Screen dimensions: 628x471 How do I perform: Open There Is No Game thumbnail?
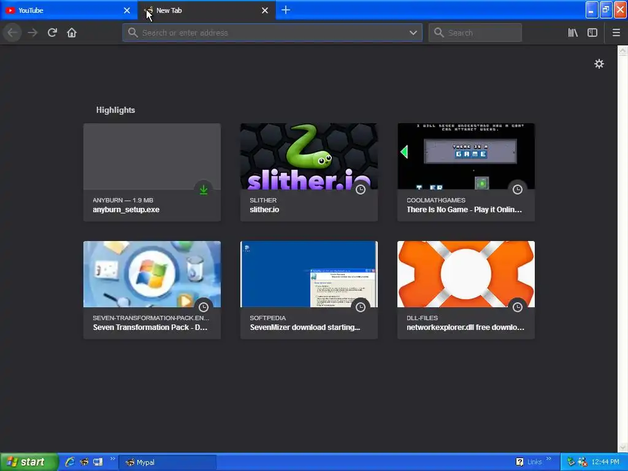click(x=466, y=156)
